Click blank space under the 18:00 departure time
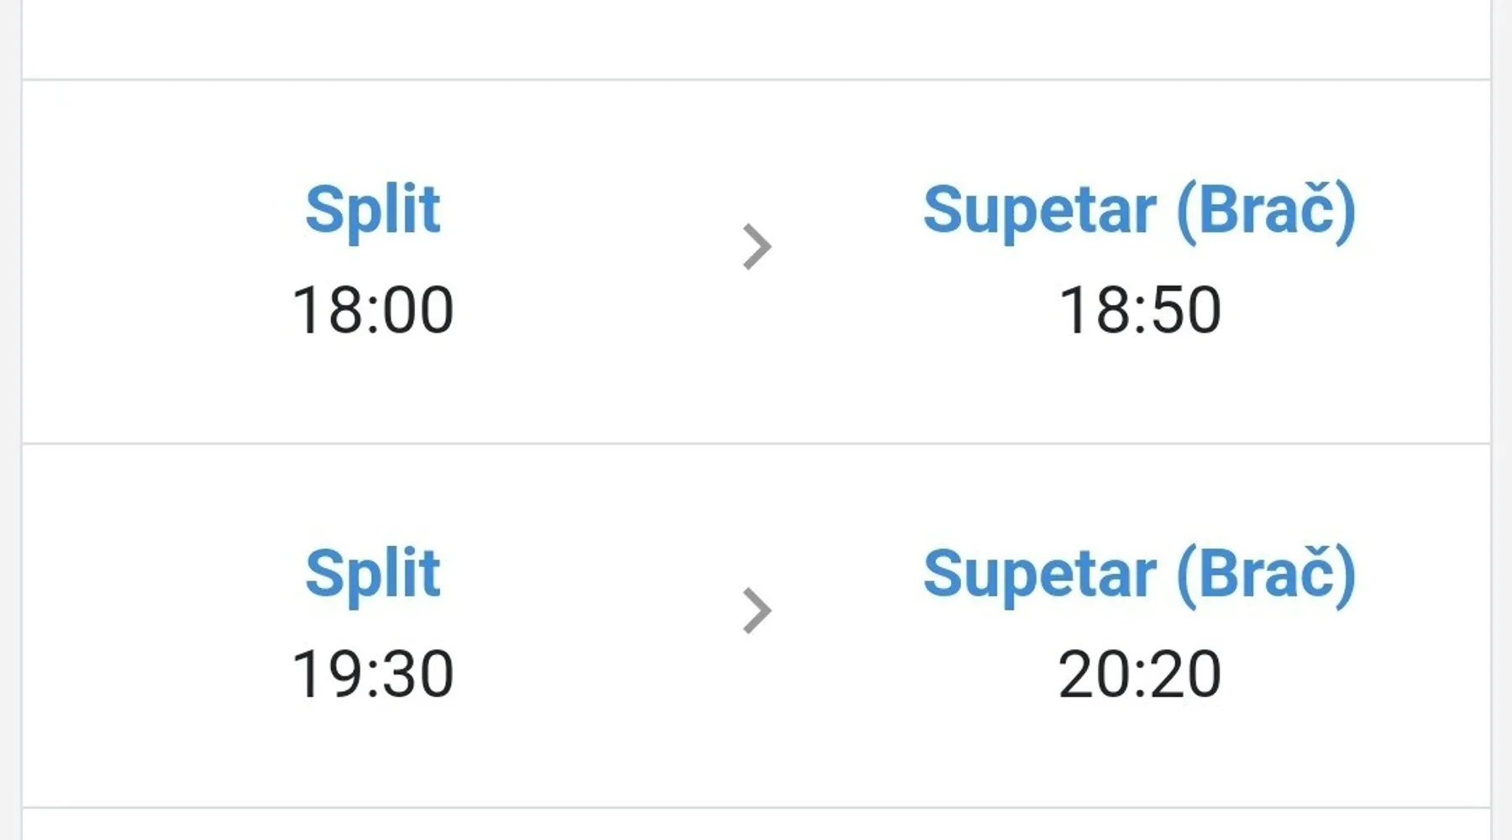 tap(372, 391)
